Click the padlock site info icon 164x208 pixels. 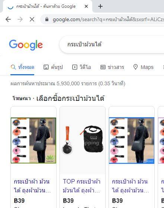click(x=47, y=19)
